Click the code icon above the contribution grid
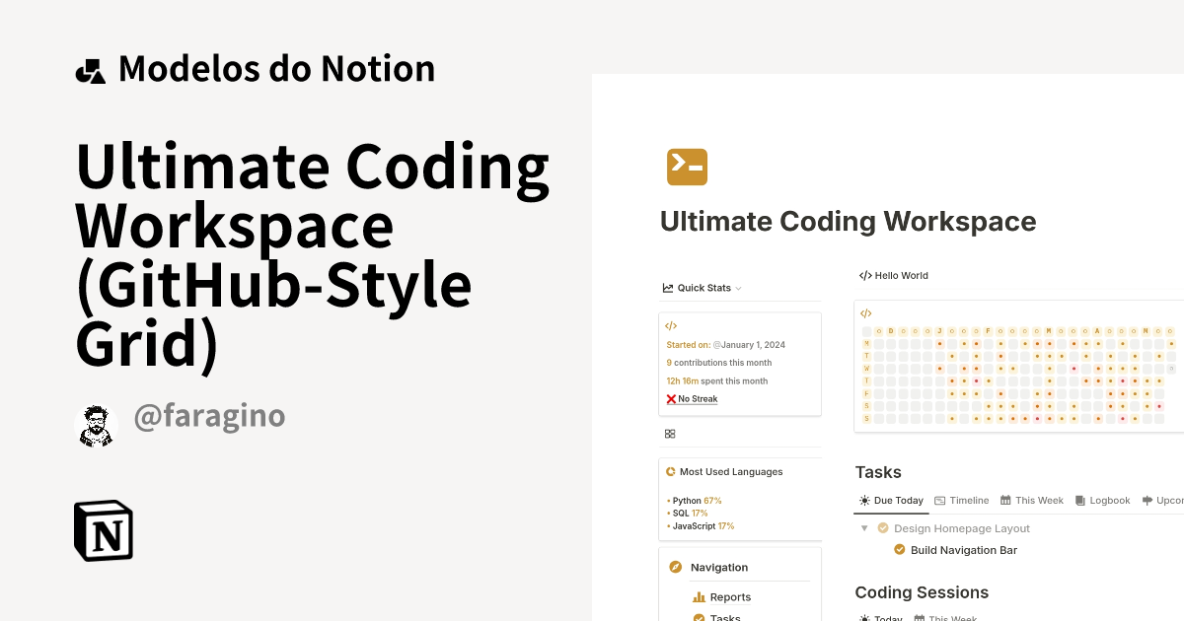This screenshot has width=1184, height=621. (x=866, y=312)
